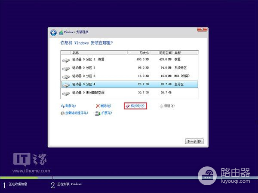Select row 驱动器 0 未分配的空间
The width and height of the screenshot is (258, 193).
130,93
